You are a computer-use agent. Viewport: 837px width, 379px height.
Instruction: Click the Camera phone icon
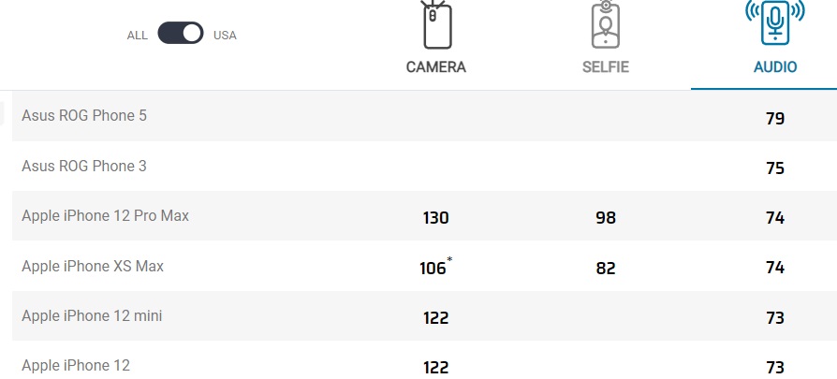[435, 24]
